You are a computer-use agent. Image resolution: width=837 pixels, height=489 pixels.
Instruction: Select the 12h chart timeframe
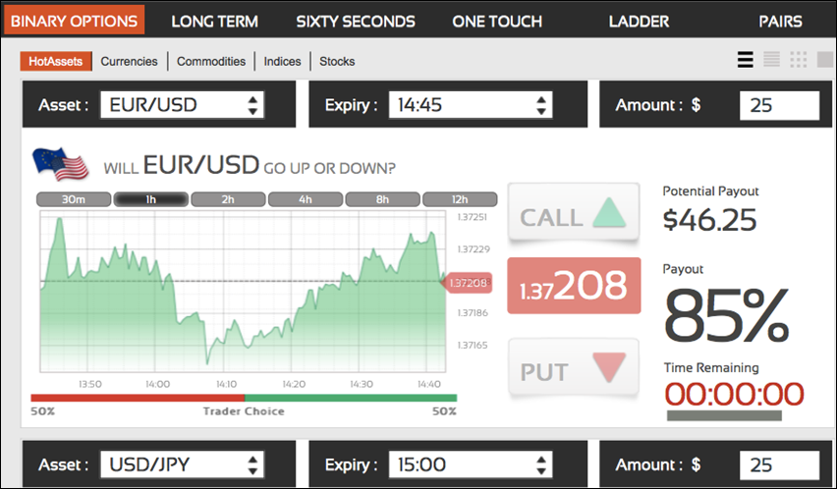click(460, 199)
